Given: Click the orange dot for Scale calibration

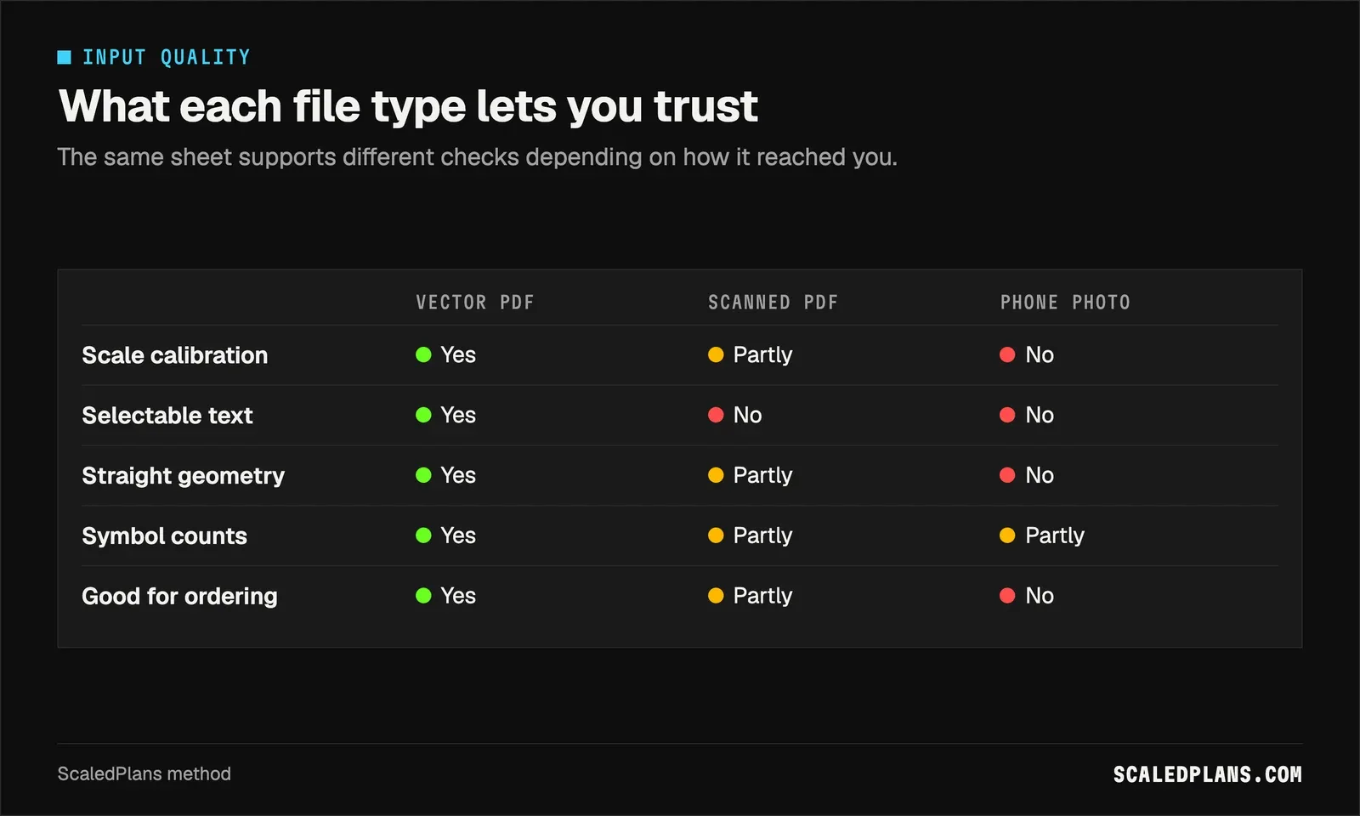Looking at the screenshot, I should coord(716,355).
